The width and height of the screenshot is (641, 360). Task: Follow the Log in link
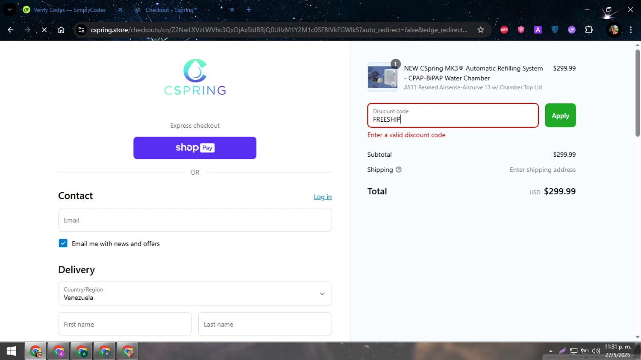click(x=323, y=197)
